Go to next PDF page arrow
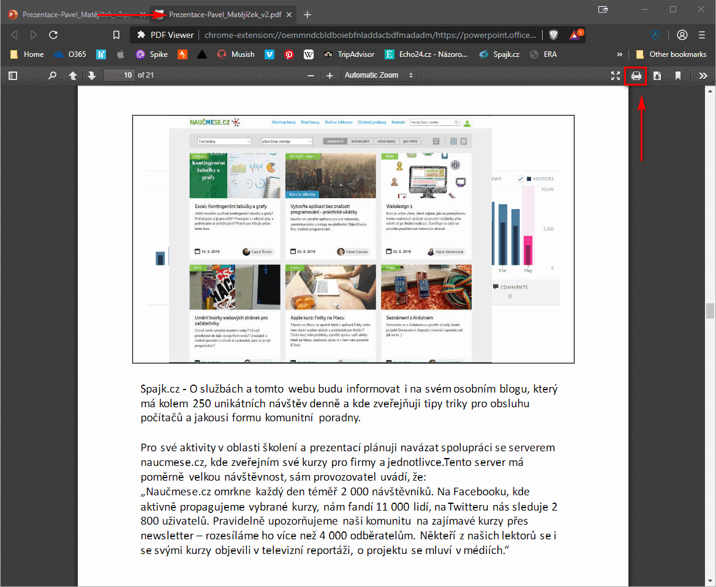 coord(92,76)
